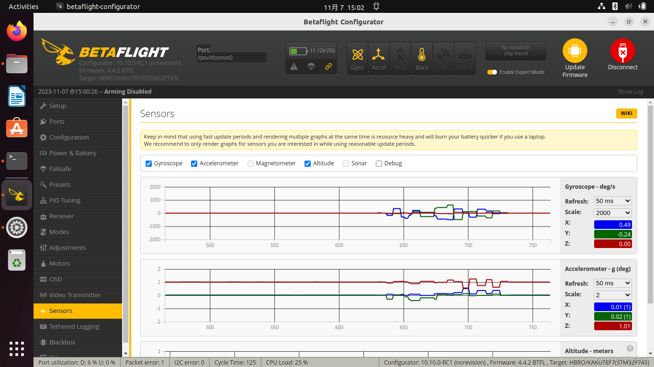Open Ubuntu Software from the dock
Screen dimensions: 654x367
pyautogui.click(x=17, y=129)
